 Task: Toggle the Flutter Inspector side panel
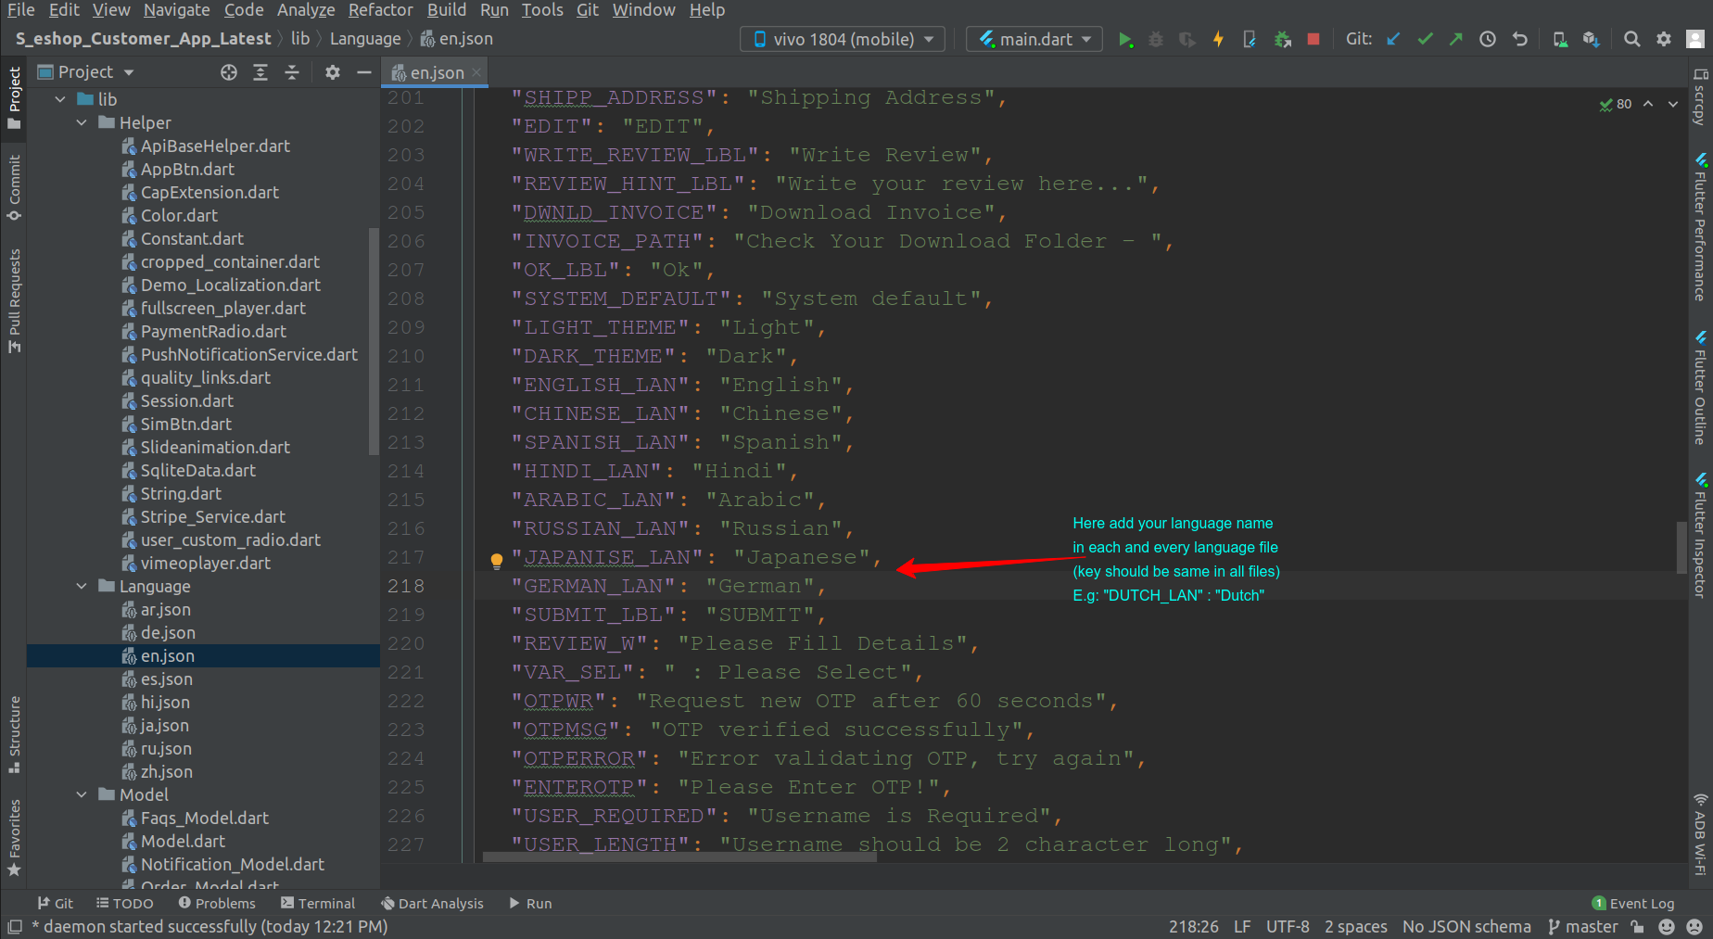[x=1700, y=536]
